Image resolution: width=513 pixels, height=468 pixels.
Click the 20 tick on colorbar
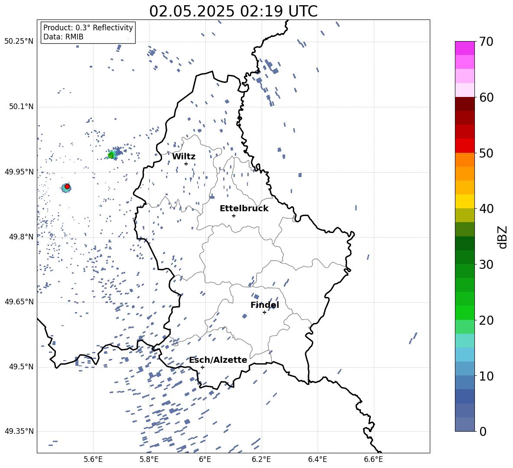coord(486,320)
